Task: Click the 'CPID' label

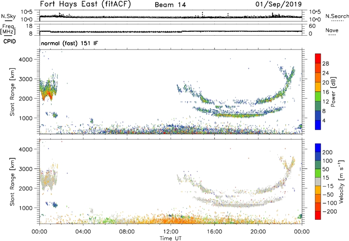Action: pos(10,41)
